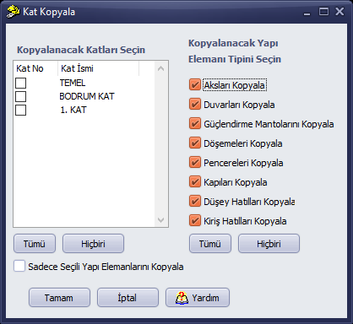The width and height of the screenshot is (353, 324).
Task: Uncheck Kapıları Kopyala
Action: click(195, 182)
